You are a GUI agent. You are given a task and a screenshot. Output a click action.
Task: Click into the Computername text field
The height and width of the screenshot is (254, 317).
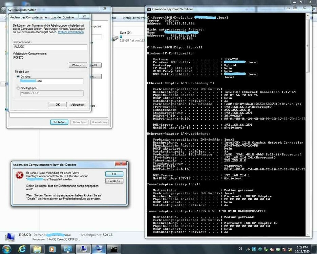[x=49, y=47]
